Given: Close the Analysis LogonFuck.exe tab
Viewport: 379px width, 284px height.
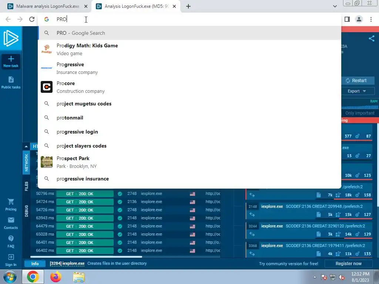Looking at the screenshot, I should coord(174,7).
